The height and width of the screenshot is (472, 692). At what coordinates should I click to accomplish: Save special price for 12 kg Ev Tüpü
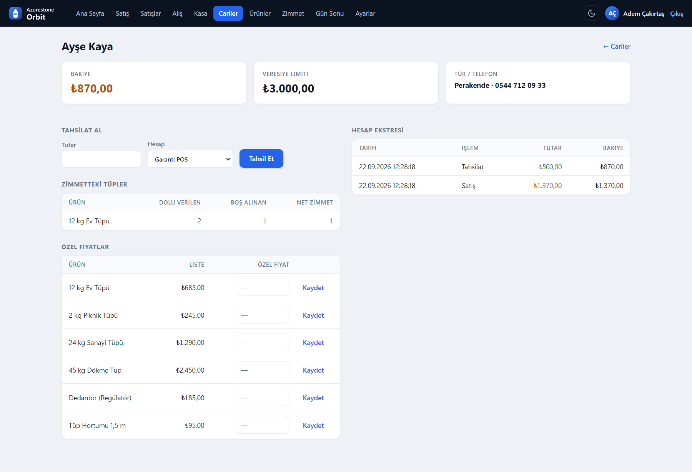click(313, 288)
